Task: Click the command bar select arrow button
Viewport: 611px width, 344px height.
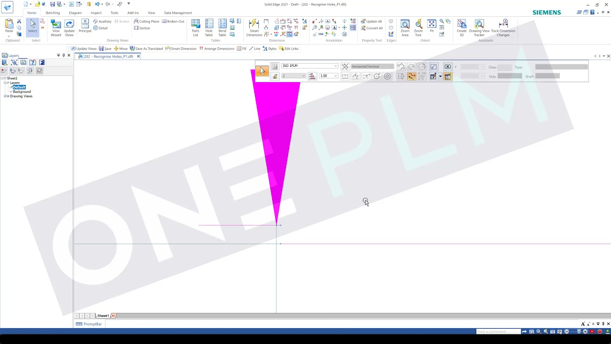Action: pyautogui.click(x=262, y=71)
